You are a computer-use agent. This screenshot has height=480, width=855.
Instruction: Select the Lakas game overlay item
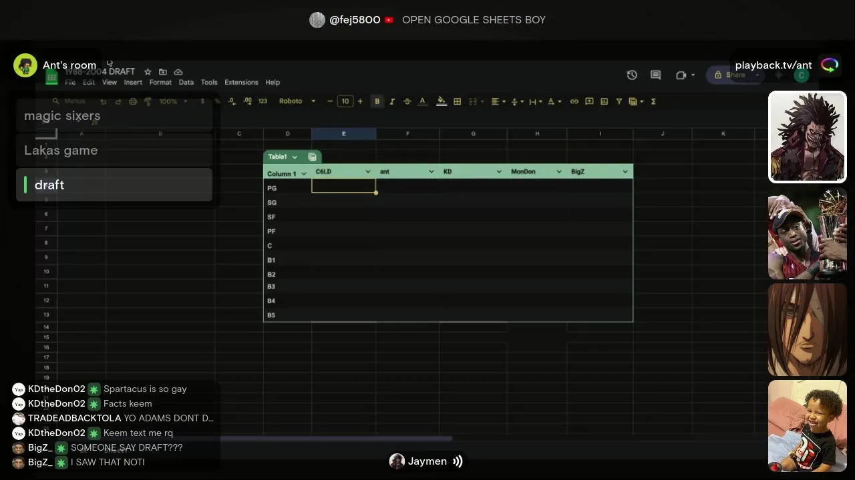tap(114, 151)
